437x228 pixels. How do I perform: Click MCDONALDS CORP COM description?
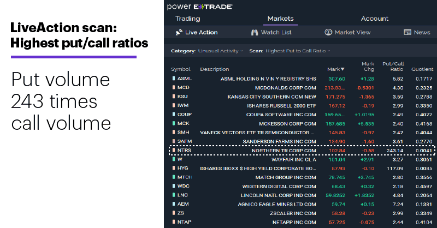click(x=286, y=88)
